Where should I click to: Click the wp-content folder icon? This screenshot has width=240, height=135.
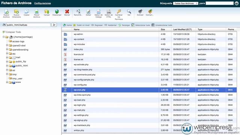65,39
